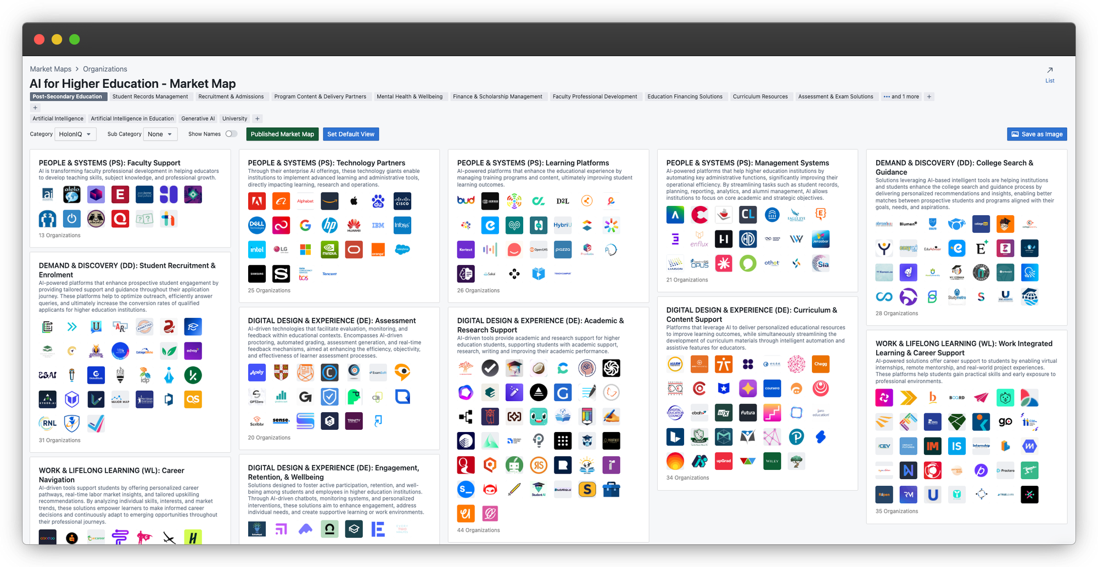Select the Microsoft four-square logo
The width and height of the screenshot is (1098, 567).
coord(305,249)
